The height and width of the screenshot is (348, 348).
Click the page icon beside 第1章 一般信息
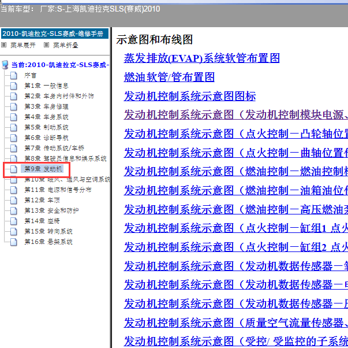(13, 86)
